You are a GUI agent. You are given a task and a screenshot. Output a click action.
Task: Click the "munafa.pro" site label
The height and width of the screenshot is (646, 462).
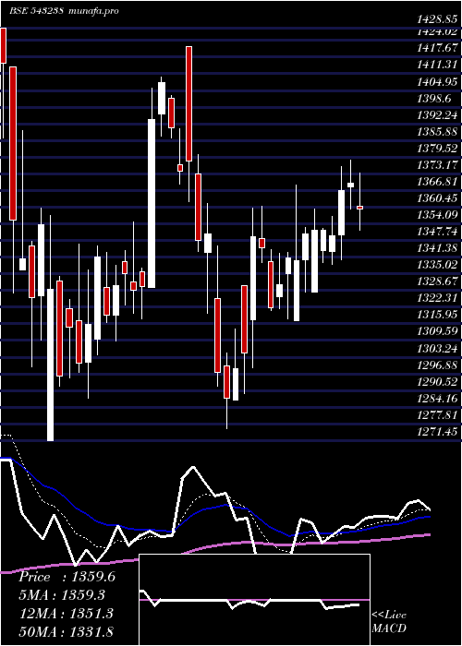[94, 11]
